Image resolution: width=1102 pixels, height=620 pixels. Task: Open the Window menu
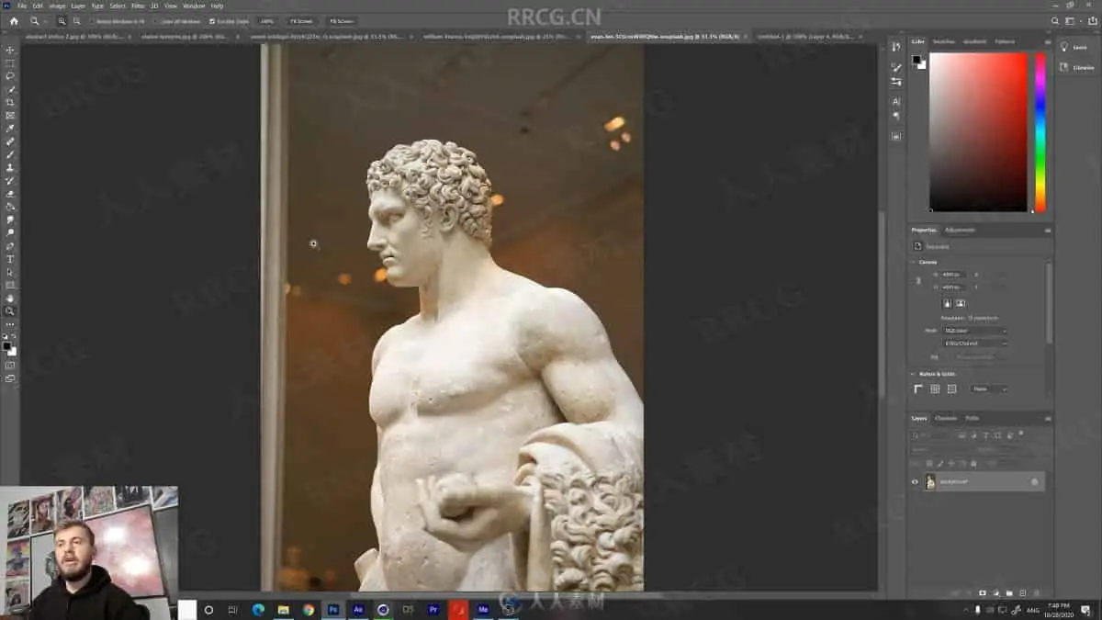[x=194, y=6]
